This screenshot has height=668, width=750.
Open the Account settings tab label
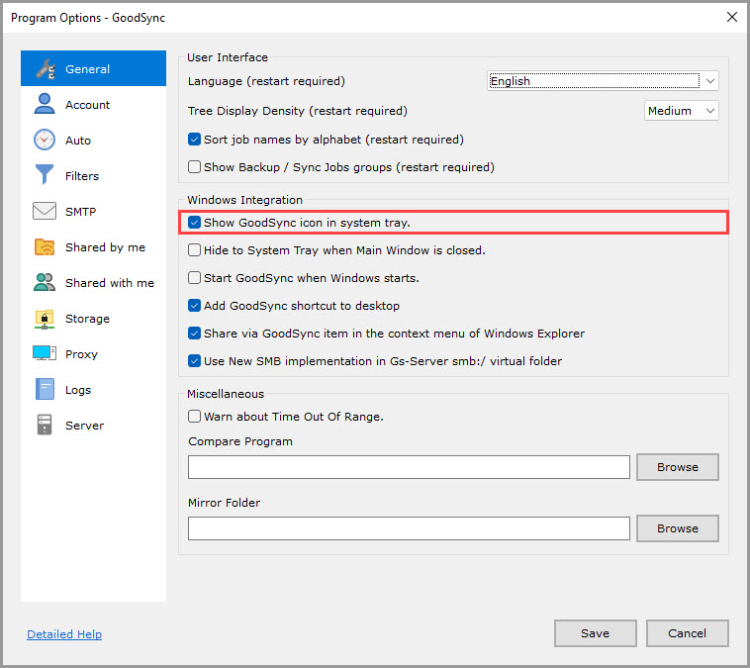[87, 105]
